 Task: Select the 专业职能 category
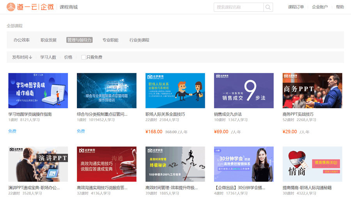(x=110, y=40)
